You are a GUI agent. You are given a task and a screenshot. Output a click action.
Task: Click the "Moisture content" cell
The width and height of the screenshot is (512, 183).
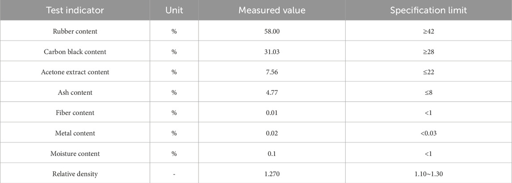[x=75, y=154]
